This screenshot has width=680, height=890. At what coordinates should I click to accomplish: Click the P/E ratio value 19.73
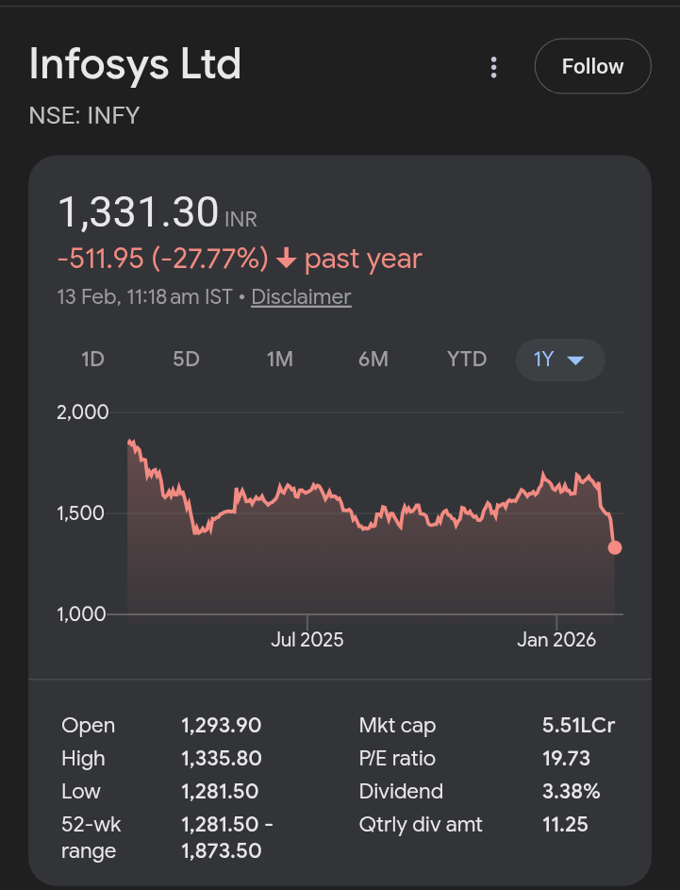coord(565,759)
